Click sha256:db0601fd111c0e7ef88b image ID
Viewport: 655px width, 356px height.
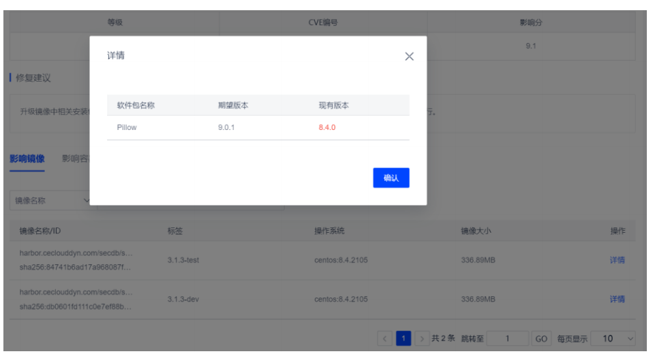click(75, 307)
